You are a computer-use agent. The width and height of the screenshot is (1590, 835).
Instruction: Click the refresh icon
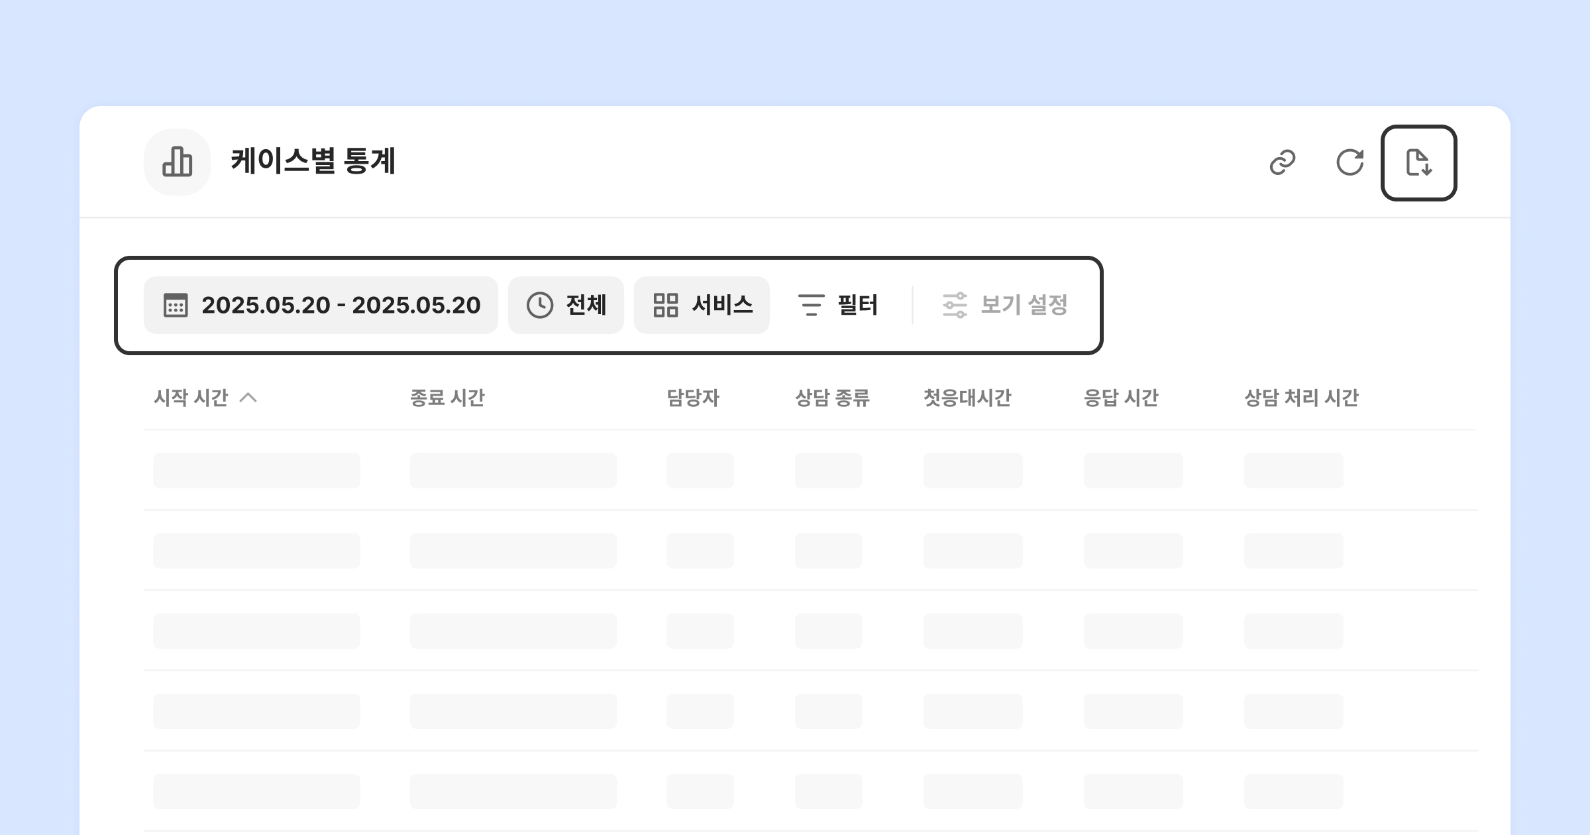pyautogui.click(x=1350, y=162)
